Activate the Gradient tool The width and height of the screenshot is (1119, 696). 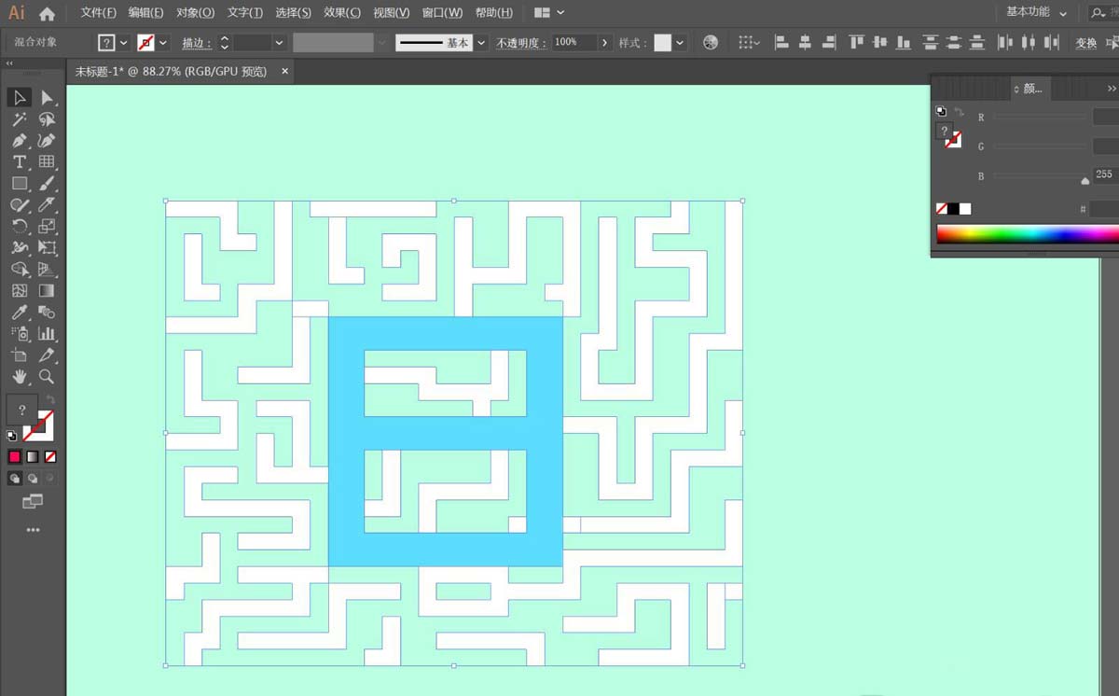point(47,290)
